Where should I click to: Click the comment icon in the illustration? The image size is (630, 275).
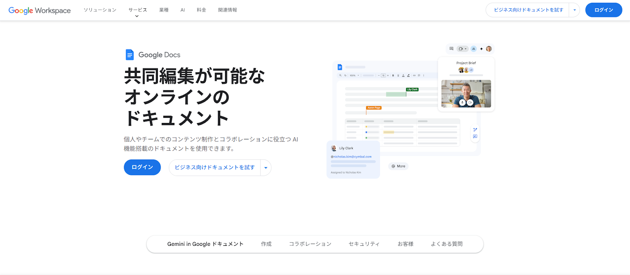tap(451, 49)
